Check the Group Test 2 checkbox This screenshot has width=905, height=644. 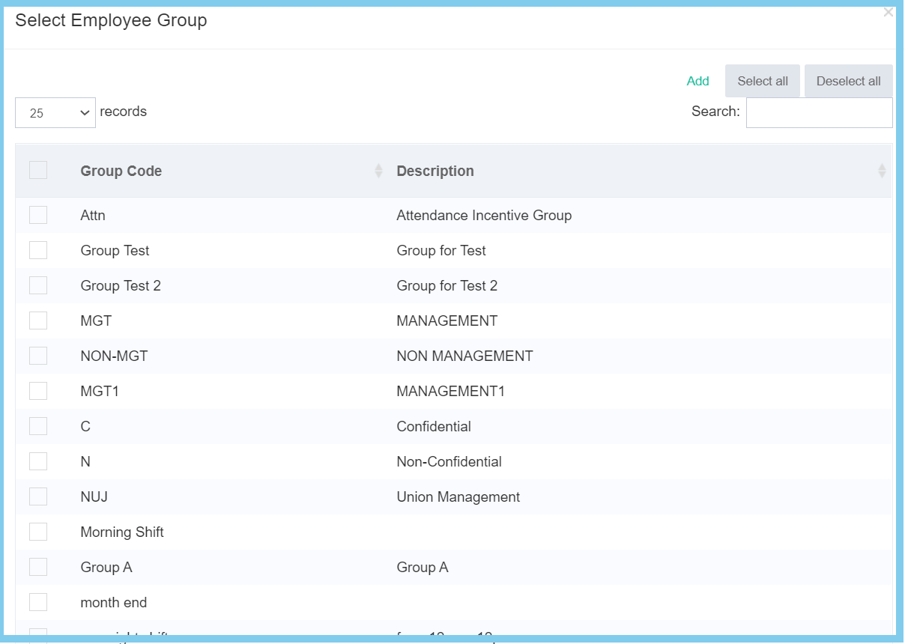coord(38,285)
